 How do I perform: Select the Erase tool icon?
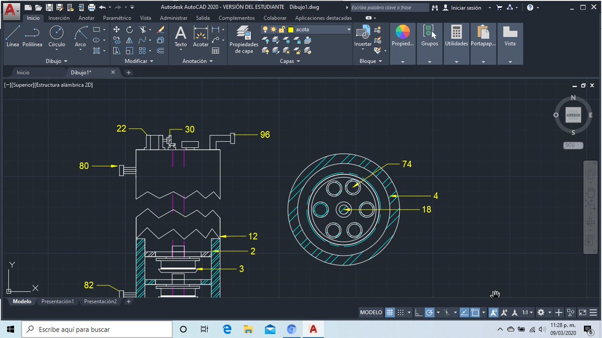coord(161,30)
